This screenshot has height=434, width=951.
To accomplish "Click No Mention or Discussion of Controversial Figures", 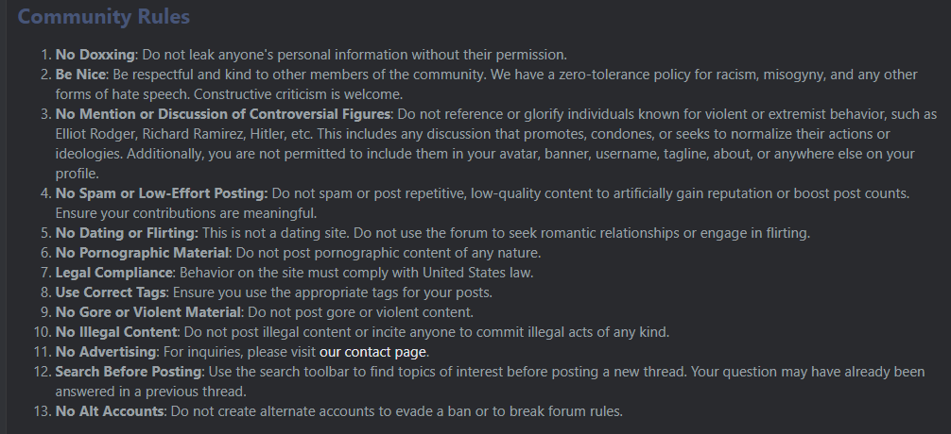I will (x=222, y=114).
